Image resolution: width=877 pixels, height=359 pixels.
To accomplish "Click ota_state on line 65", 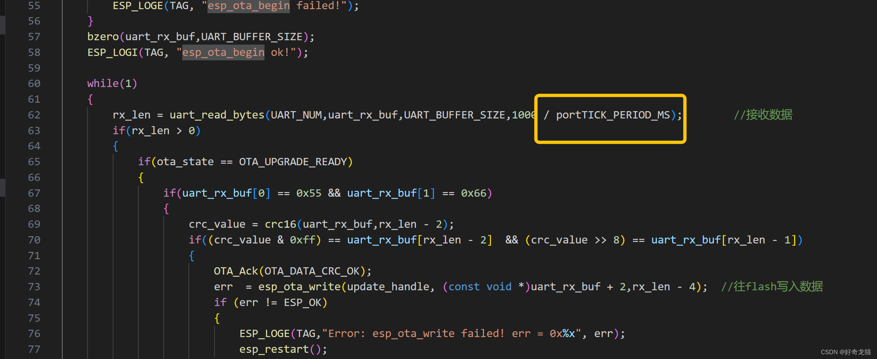I will pyautogui.click(x=185, y=162).
